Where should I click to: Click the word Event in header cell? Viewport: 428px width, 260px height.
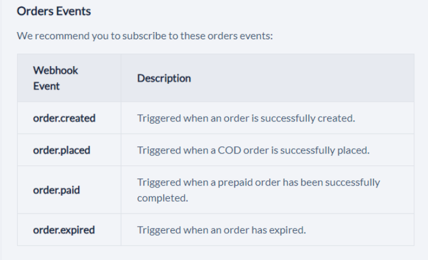pos(46,86)
